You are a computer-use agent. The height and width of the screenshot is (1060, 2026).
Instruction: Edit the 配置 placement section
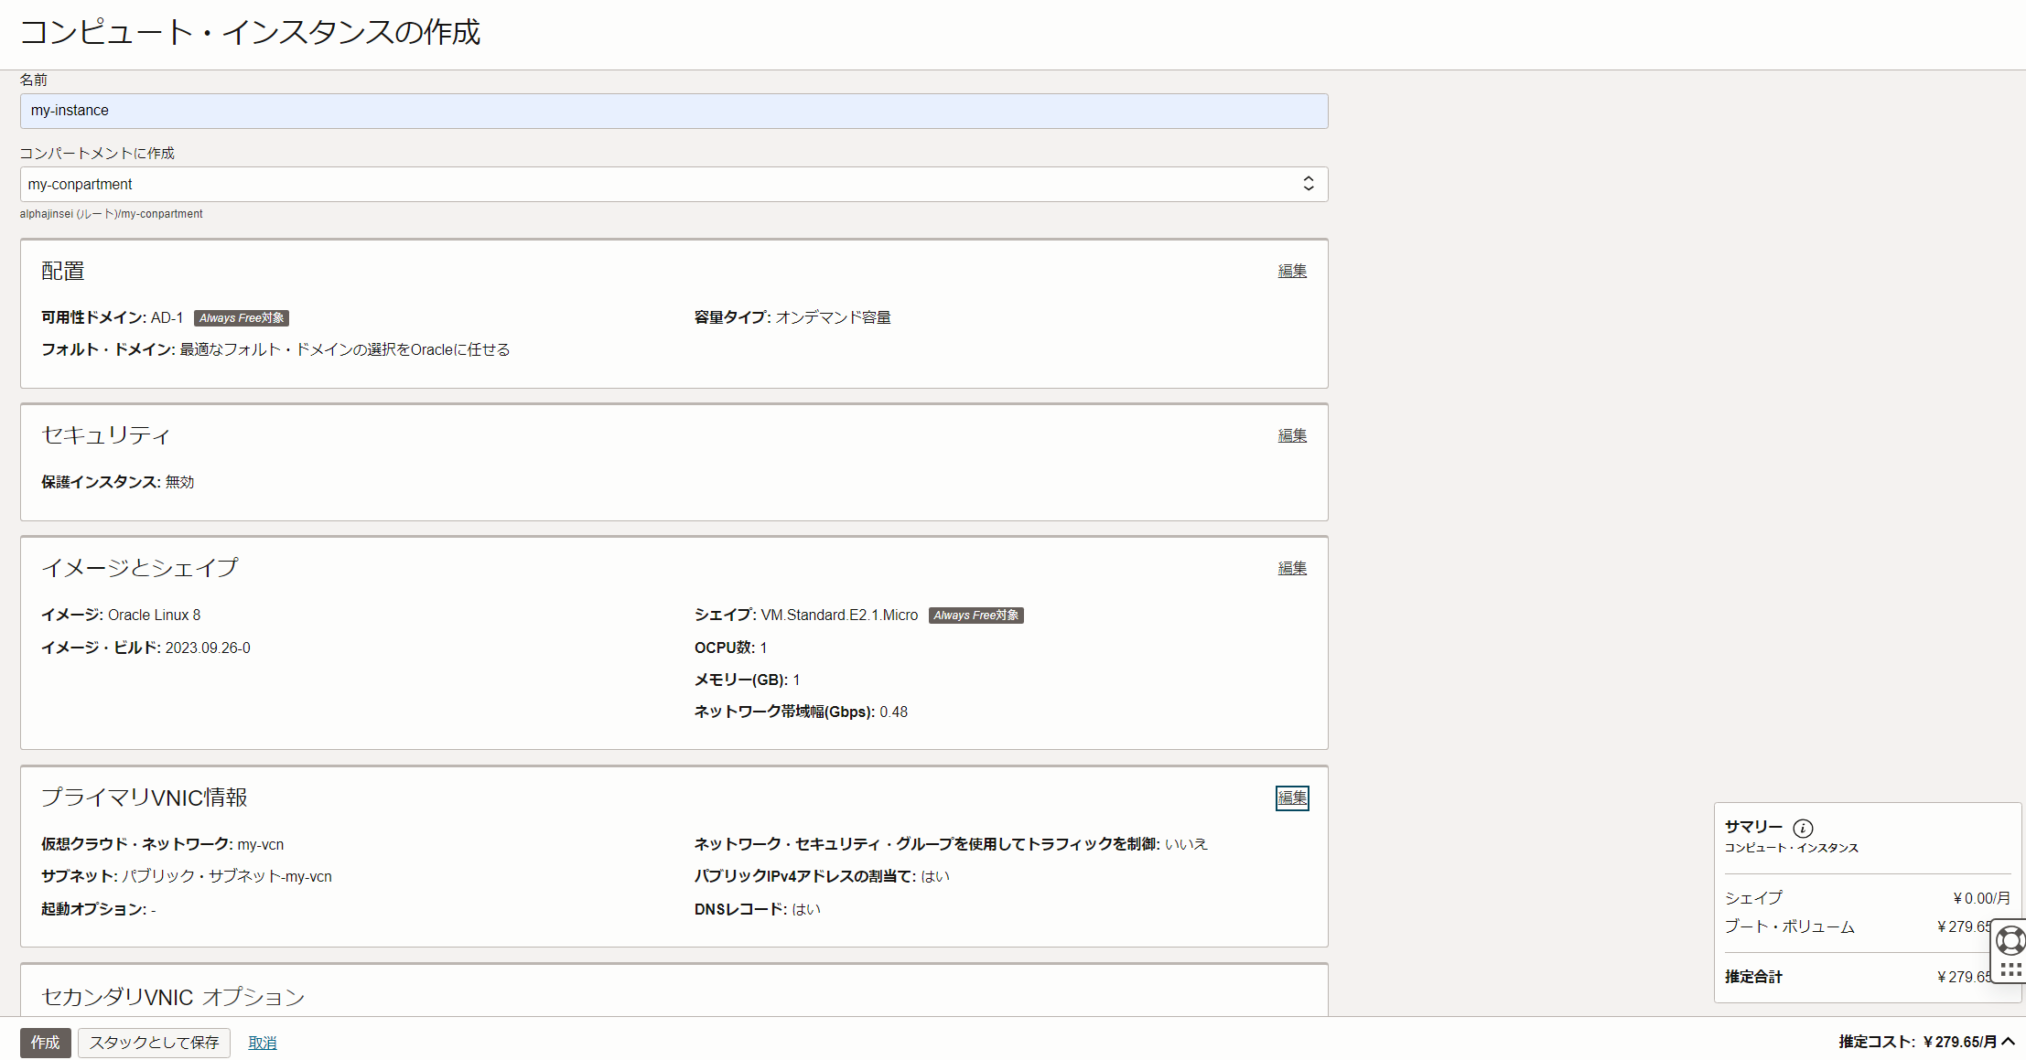1291,271
